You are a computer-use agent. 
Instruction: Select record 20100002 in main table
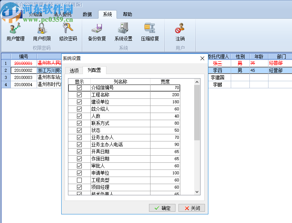pyautogui.click(x=23, y=70)
